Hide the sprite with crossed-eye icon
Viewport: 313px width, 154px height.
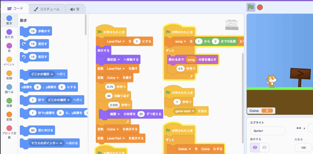264,147
